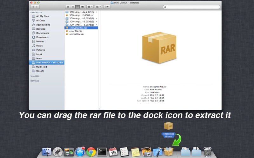Screen dimensions: 254x158
Task: Click the large RAR box preview image
Action: (159, 48)
